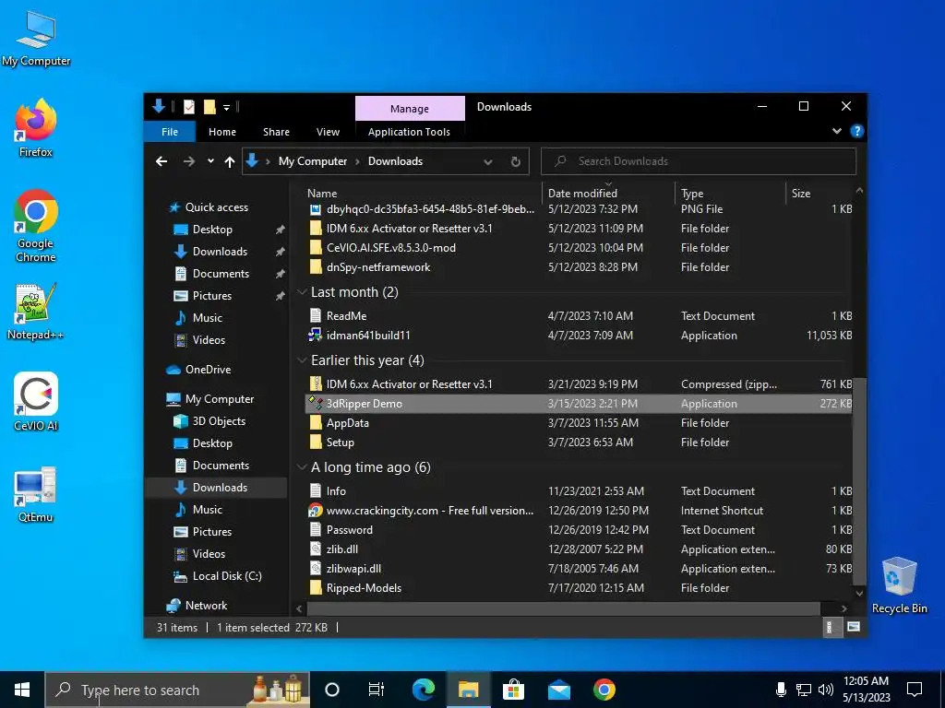Select the QtEmu desktop icon
945x708 pixels.
point(36,494)
